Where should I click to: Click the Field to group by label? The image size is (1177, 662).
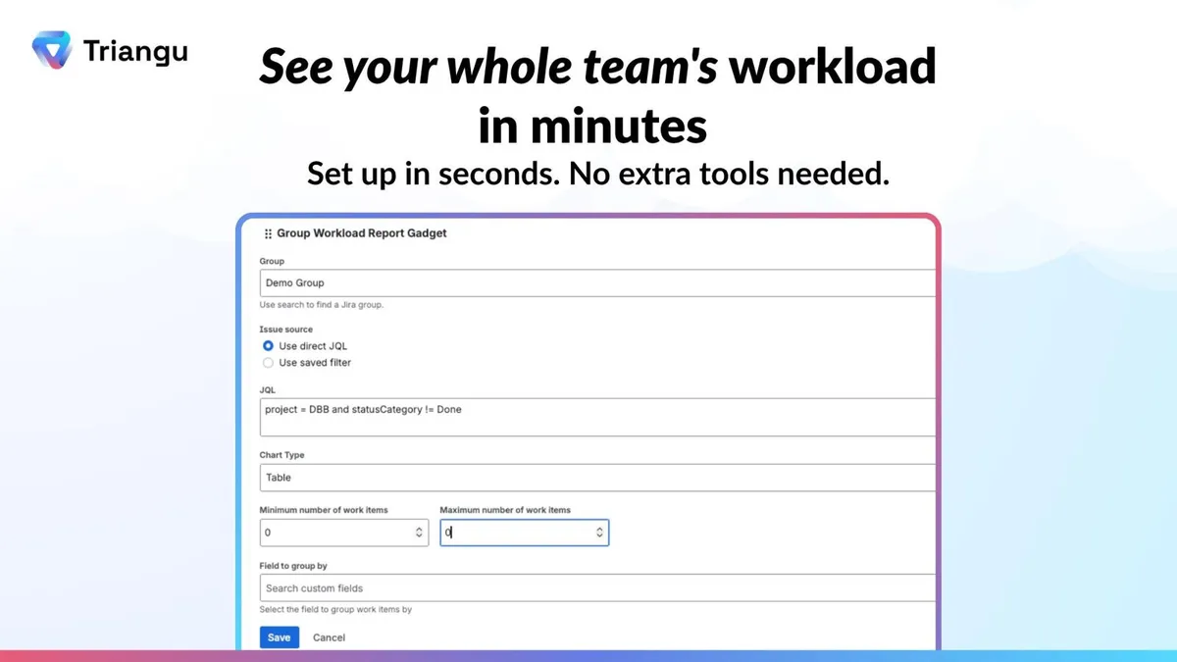pos(292,566)
